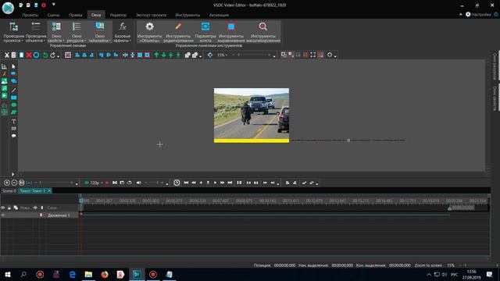Open the Правка ribbon tab
This screenshot has height=281, width=500.
75,15
